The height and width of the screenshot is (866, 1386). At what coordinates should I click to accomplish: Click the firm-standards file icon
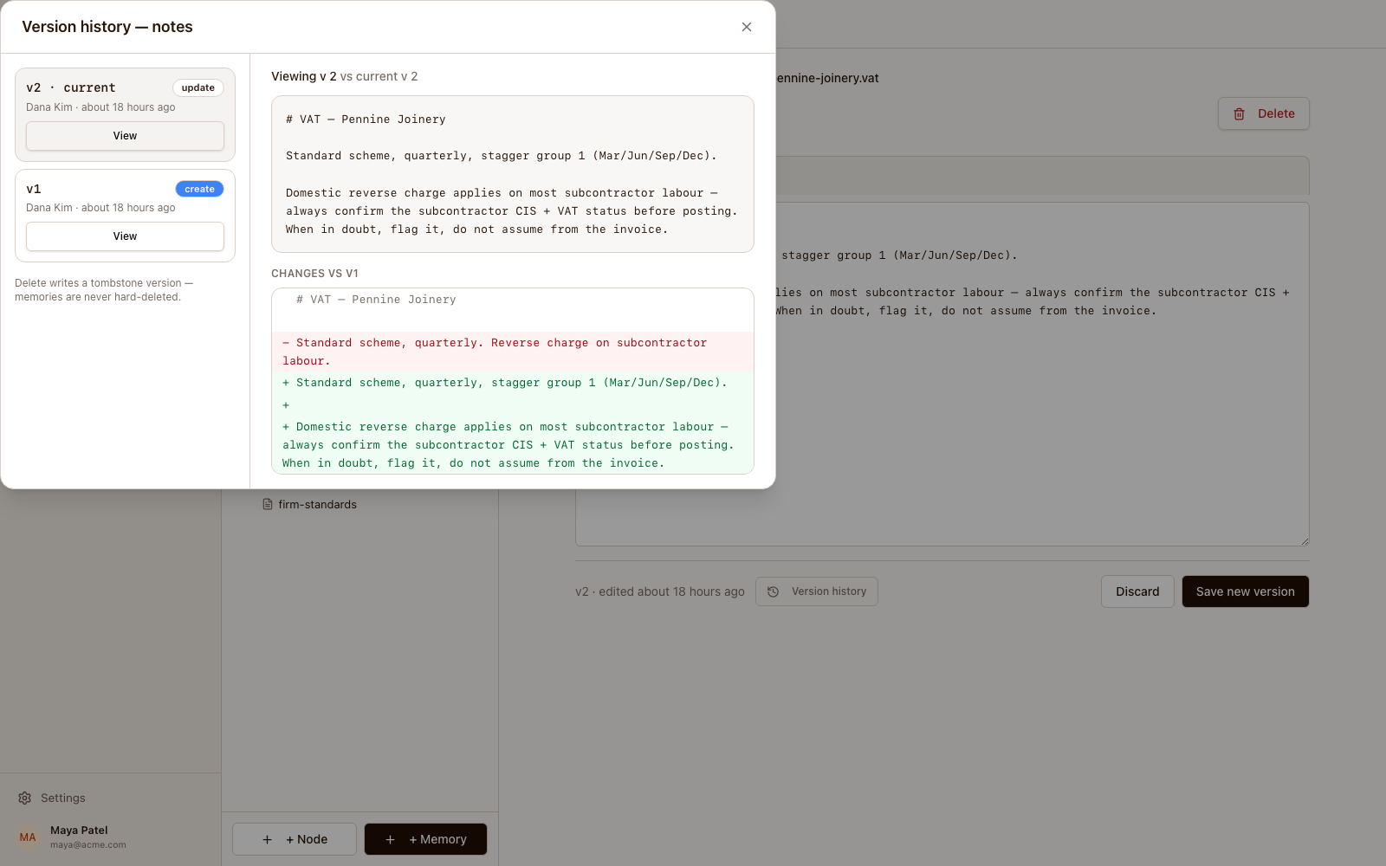[268, 504]
